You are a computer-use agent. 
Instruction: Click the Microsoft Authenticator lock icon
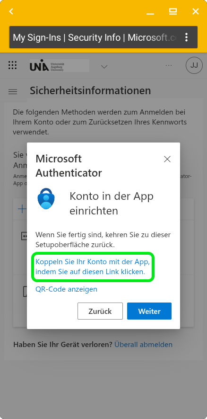click(46, 198)
